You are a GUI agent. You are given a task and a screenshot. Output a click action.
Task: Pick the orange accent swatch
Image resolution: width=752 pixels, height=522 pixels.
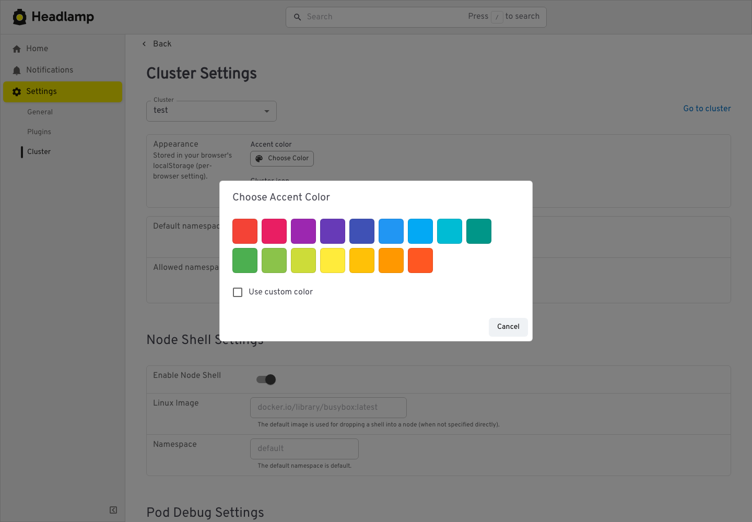click(391, 260)
